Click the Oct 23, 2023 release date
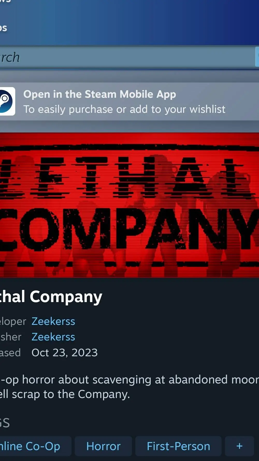 click(64, 353)
